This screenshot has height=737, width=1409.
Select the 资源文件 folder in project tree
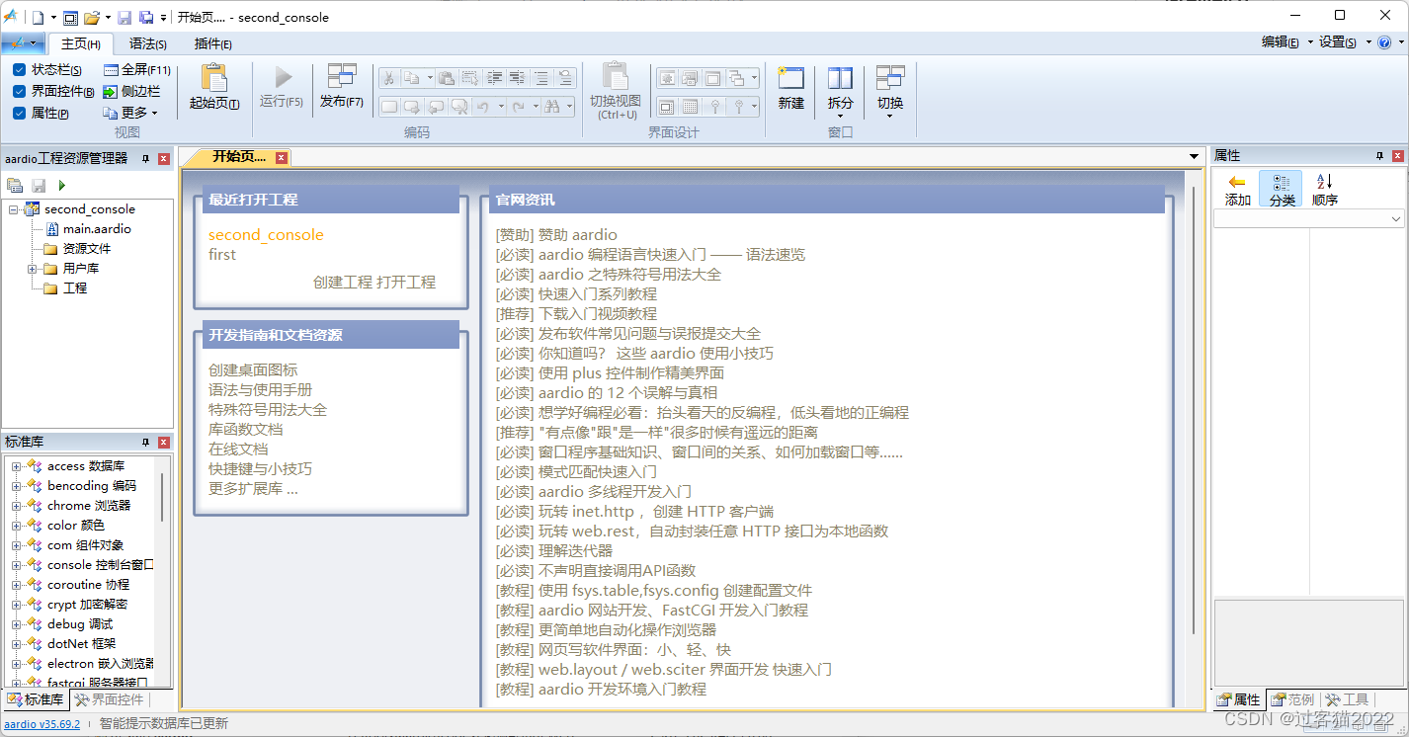pyautogui.click(x=77, y=249)
